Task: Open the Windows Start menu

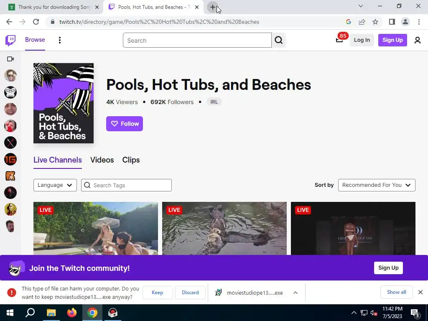Action: [x=10, y=313]
